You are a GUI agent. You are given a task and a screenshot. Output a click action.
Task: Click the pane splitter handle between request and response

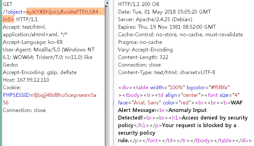113,103
